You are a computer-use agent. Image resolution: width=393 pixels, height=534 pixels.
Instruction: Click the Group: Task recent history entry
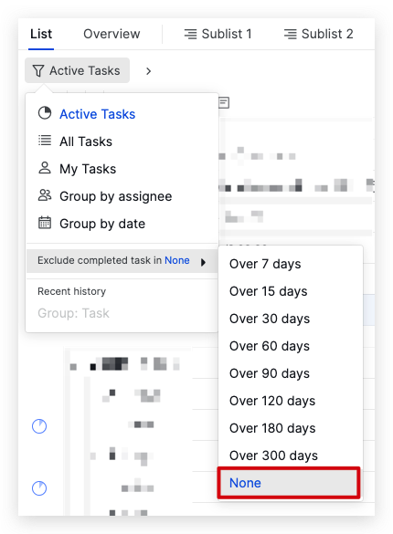[x=73, y=313]
